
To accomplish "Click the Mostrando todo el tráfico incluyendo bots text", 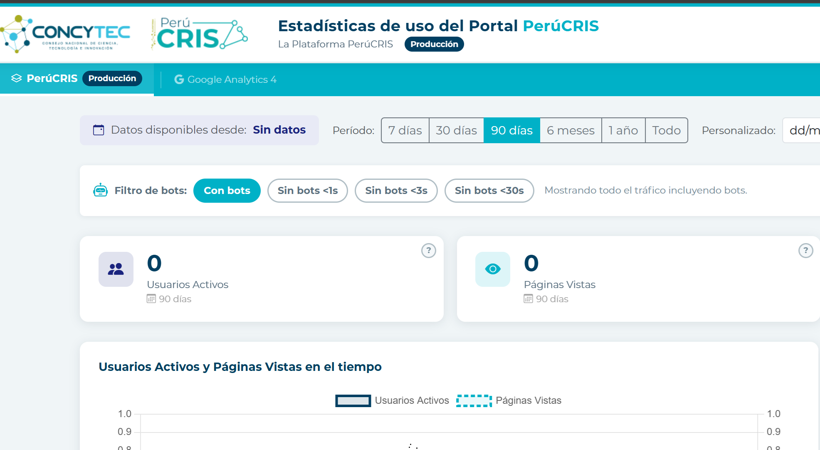I will [x=646, y=190].
